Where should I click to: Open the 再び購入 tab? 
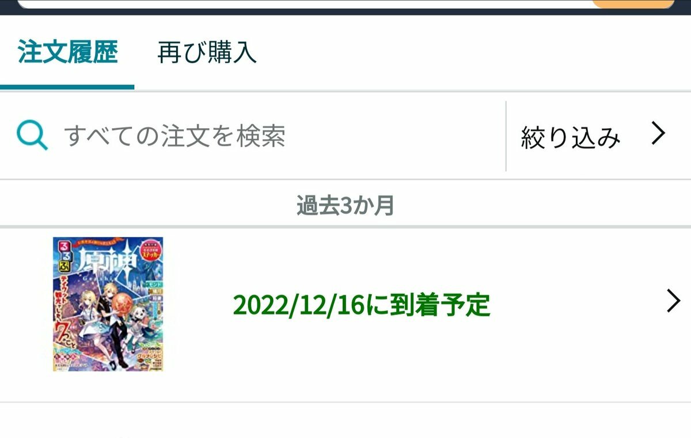pyautogui.click(x=207, y=52)
